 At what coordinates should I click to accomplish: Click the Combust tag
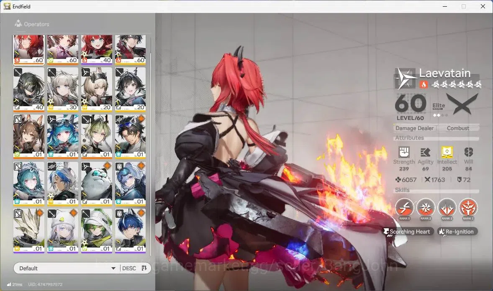[458, 128]
